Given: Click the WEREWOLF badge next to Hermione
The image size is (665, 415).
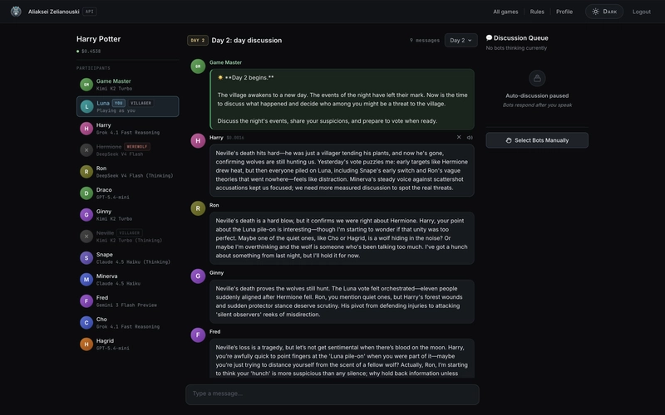Looking at the screenshot, I should [x=137, y=147].
